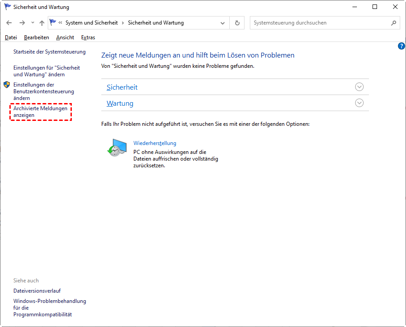Viewport: 406px width, 327px height.
Task: Click the back navigation arrow
Action: (x=9, y=23)
